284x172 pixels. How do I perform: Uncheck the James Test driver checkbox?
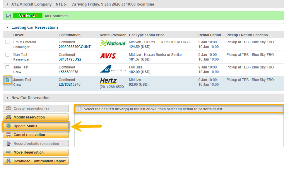7,80
